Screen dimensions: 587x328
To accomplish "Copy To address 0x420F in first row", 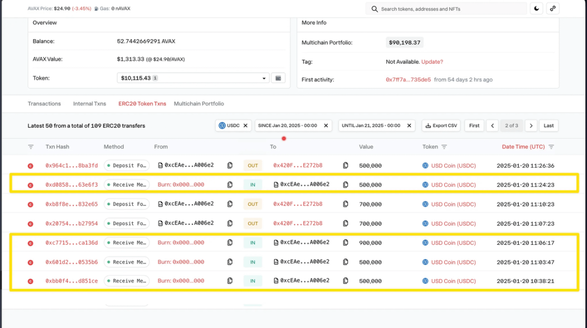I will coord(346,166).
